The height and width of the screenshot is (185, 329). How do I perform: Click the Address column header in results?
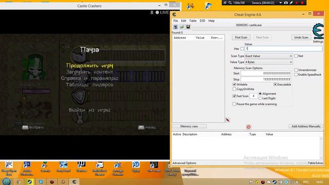click(x=180, y=38)
